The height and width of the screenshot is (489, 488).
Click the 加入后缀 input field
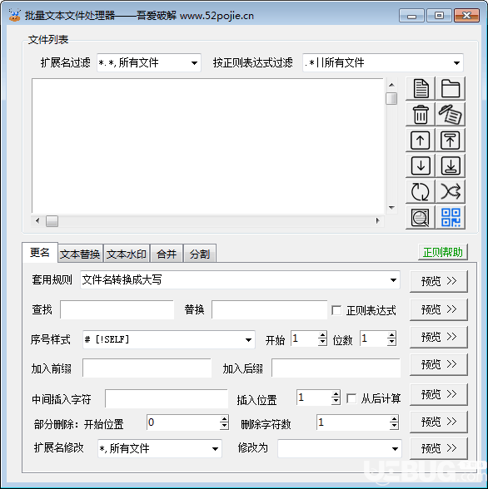tap(336, 368)
